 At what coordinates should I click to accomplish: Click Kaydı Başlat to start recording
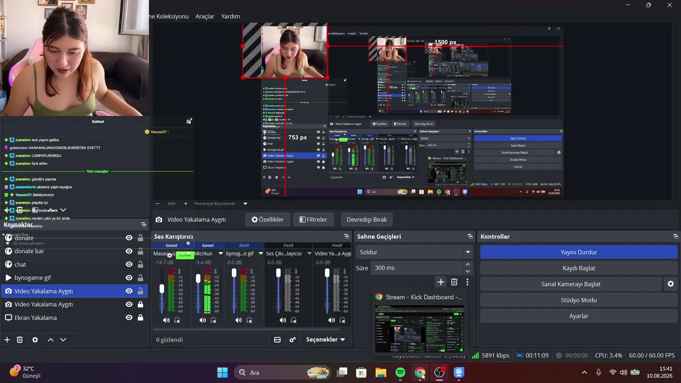tap(579, 268)
